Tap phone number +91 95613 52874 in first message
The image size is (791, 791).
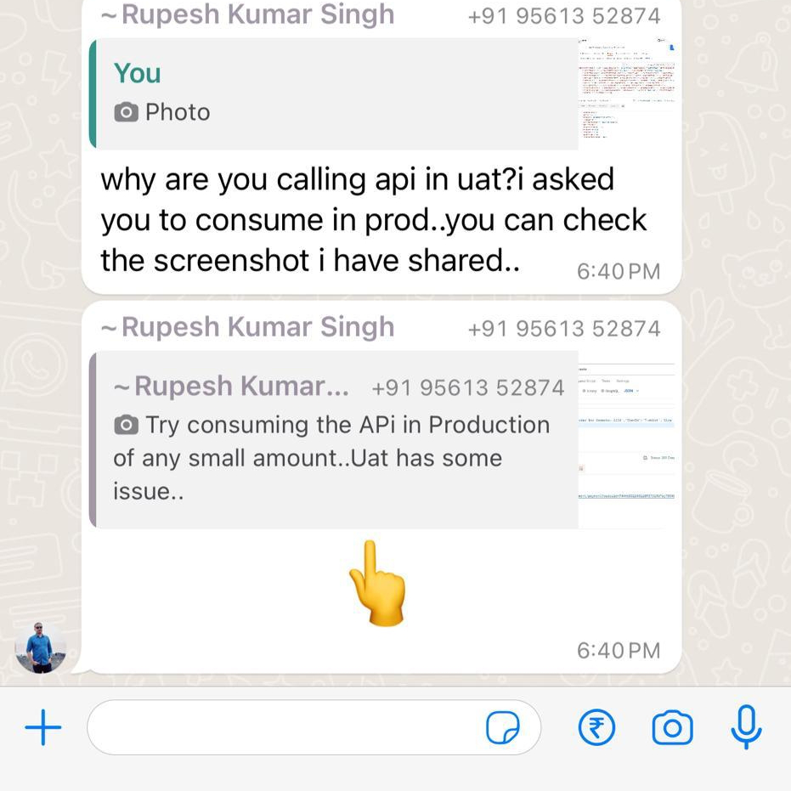(564, 16)
